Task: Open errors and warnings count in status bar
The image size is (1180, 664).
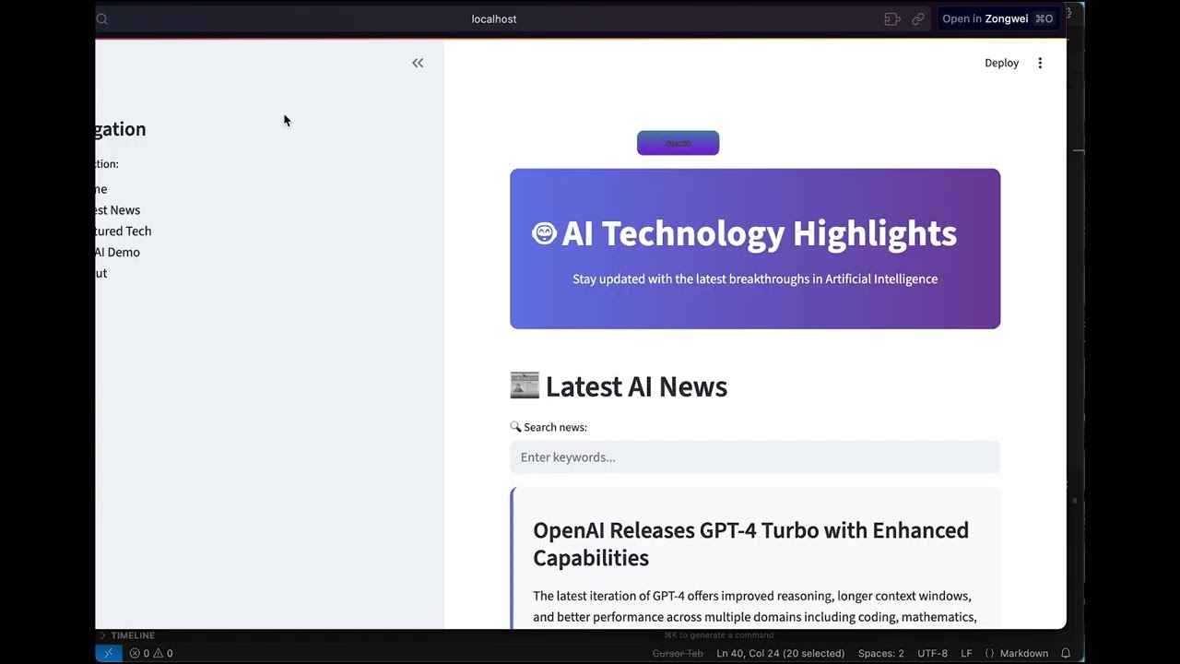Action: coord(151,653)
